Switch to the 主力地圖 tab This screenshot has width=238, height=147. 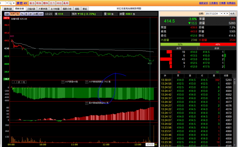(55, 9)
